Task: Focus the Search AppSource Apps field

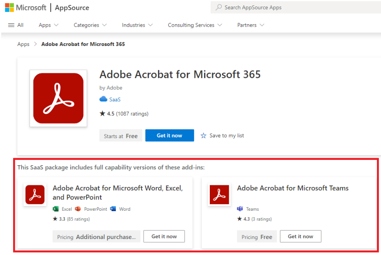Action: pos(296,7)
